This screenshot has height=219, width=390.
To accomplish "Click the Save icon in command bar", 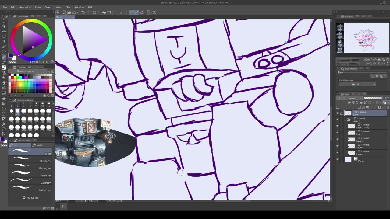I will click(x=73, y=12).
